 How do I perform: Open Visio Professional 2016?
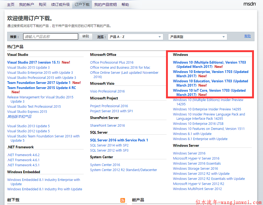tap(107, 91)
